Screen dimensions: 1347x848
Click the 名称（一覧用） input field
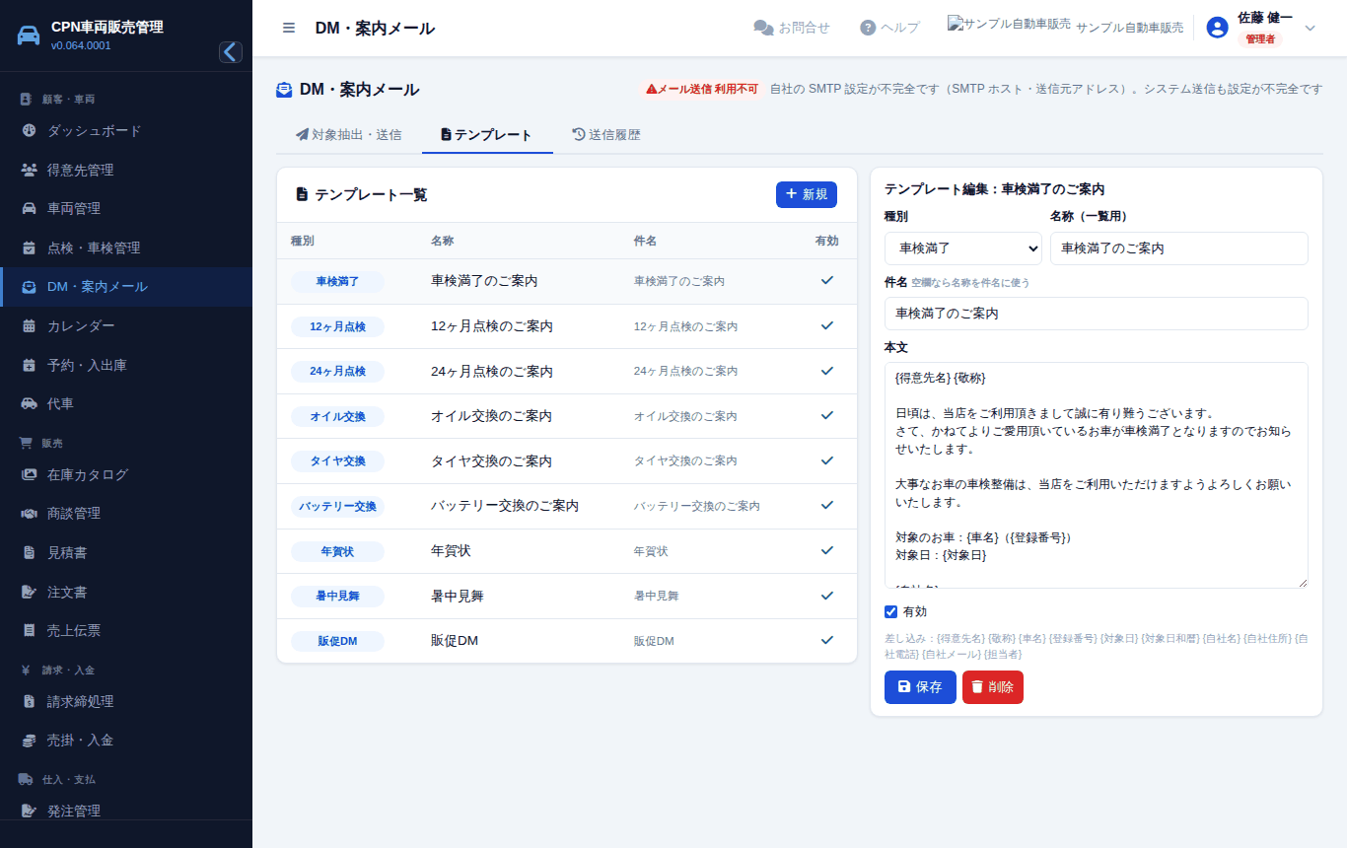[x=1179, y=248]
